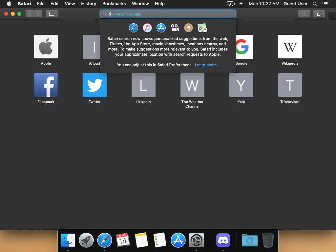Image resolution: width=336 pixels, height=252 pixels.
Task: Enter full screen with the green button
Action: 19,14
